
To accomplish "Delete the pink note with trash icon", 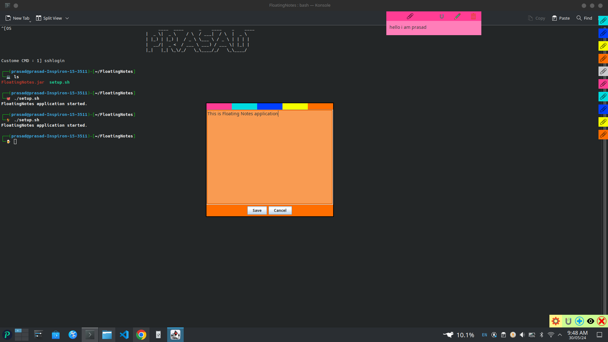I will (x=473, y=16).
